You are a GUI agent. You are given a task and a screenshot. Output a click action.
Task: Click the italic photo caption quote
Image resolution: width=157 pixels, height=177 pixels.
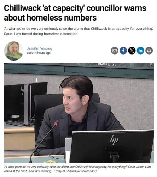point(77,167)
